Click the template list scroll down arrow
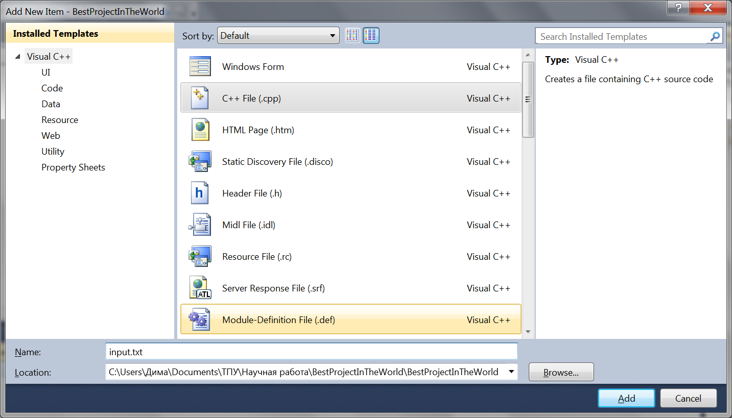 point(528,332)
